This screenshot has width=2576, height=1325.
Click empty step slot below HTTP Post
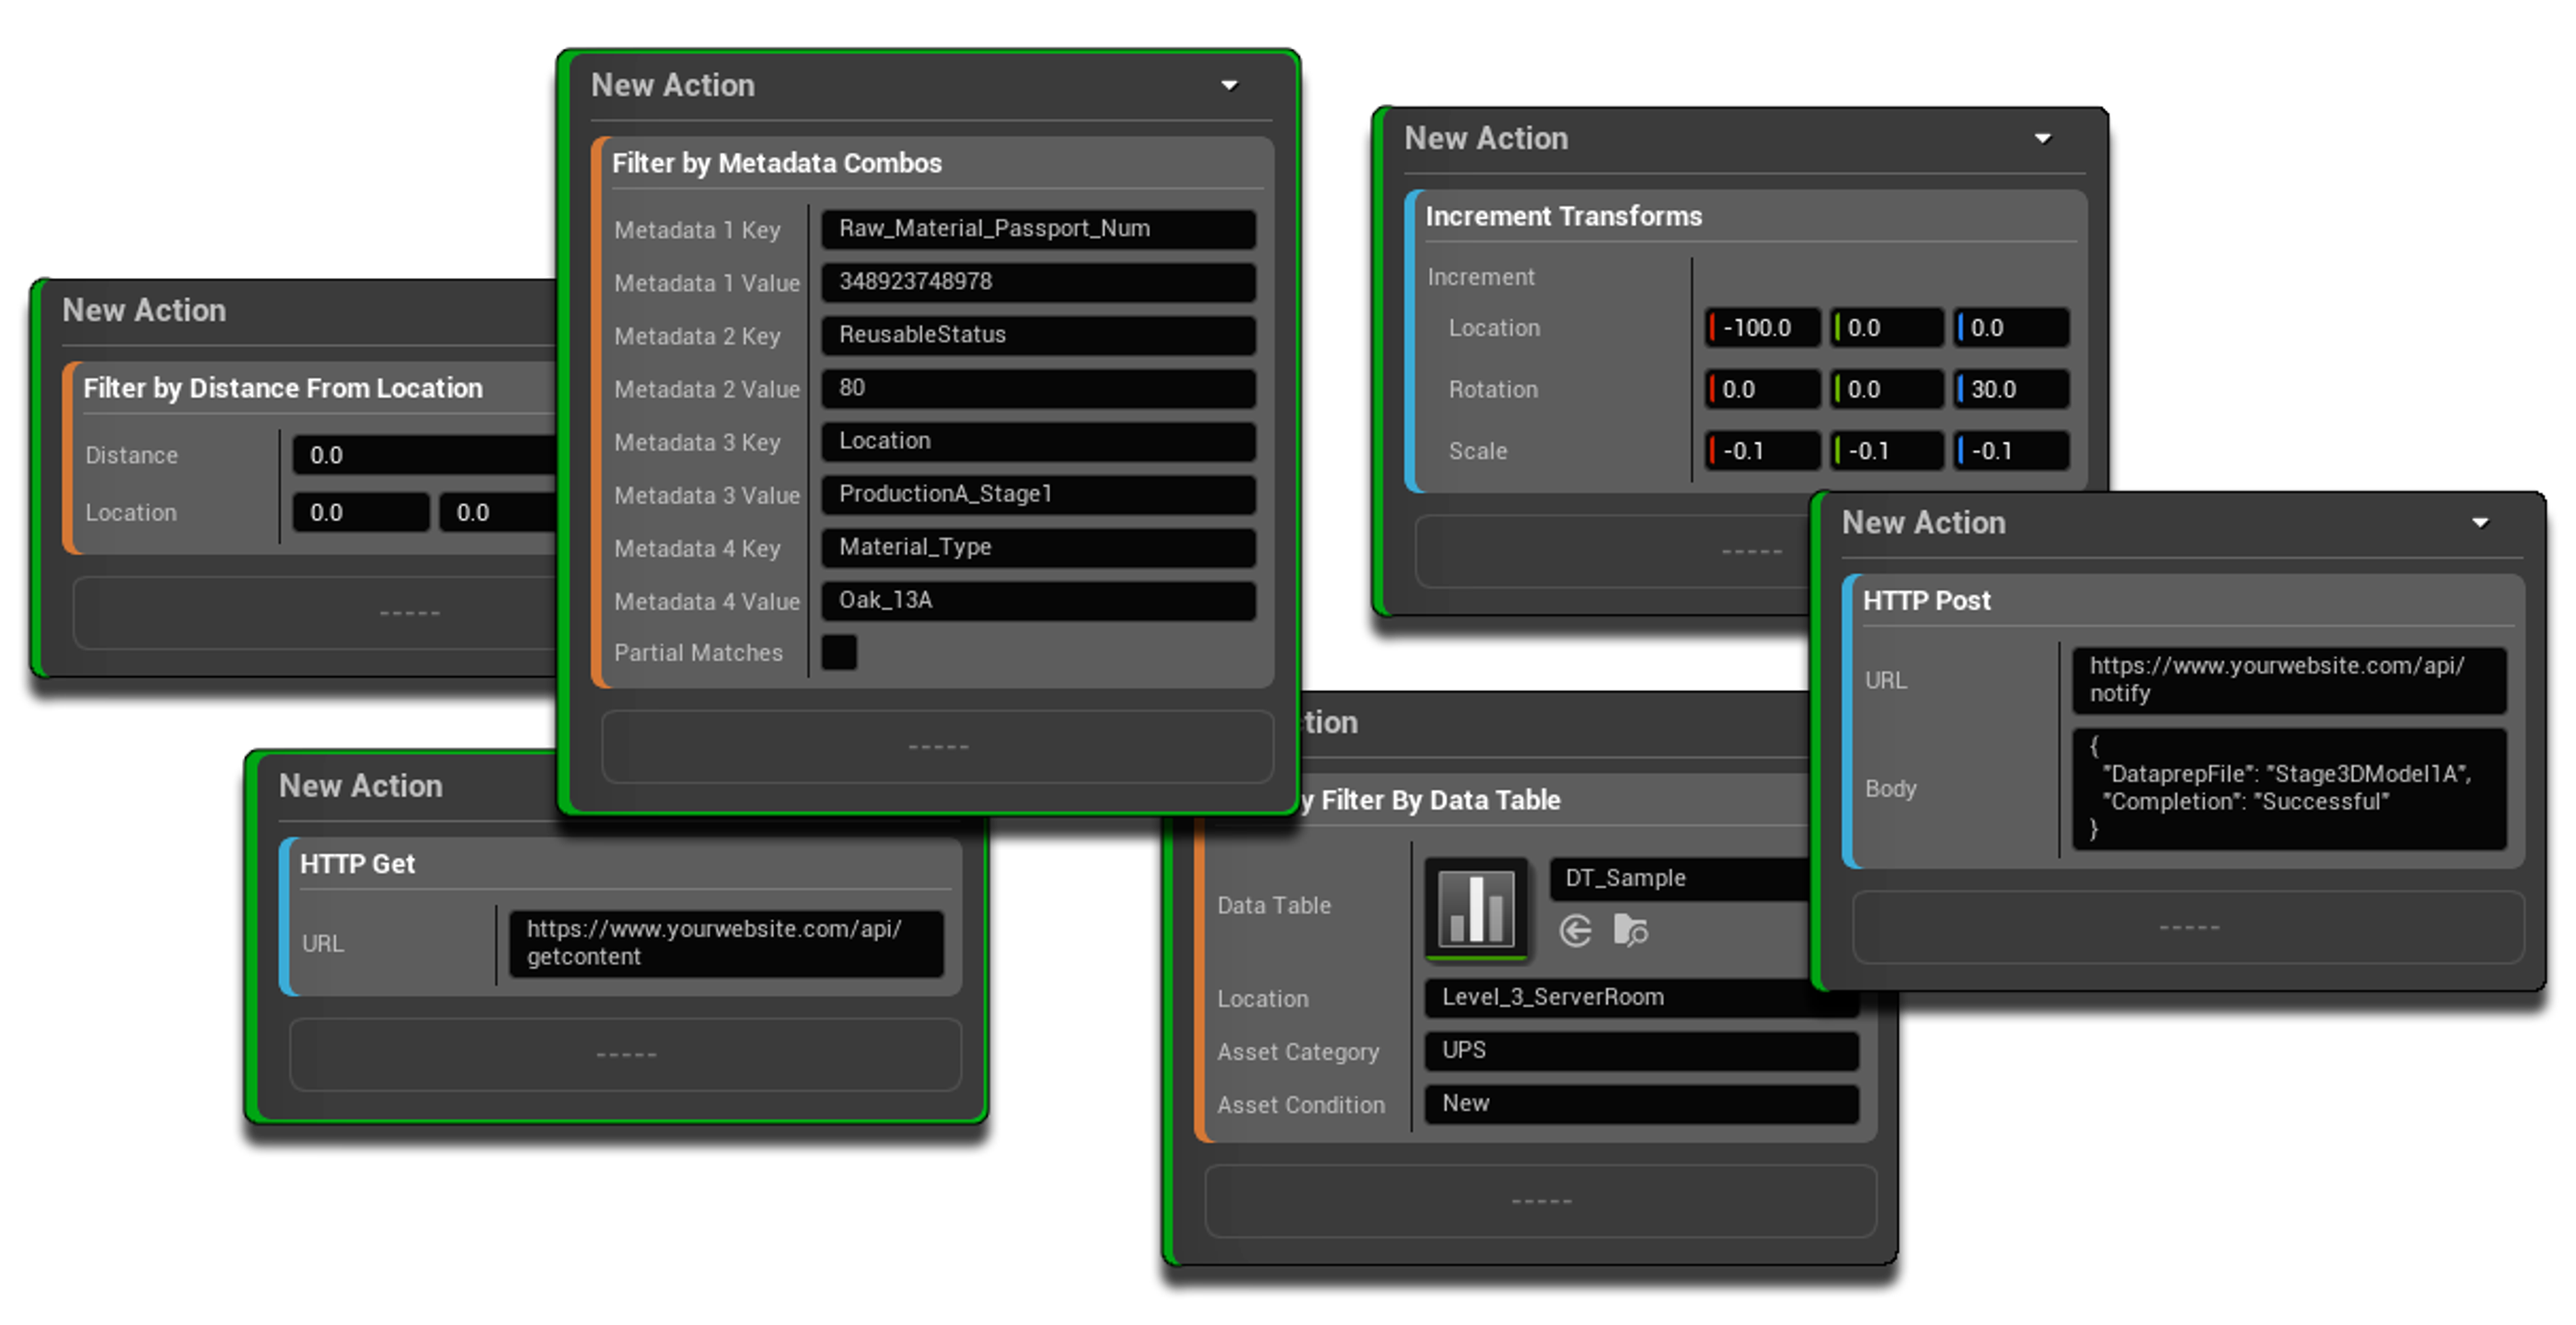point(2188,927)
